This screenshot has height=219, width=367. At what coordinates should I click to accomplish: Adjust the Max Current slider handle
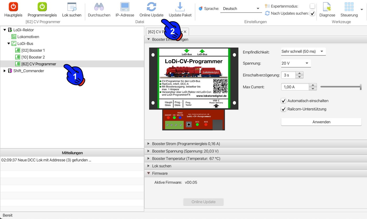coord(361,87)
